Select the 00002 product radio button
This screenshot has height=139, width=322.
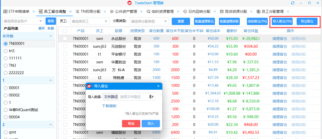pos(5,95)
